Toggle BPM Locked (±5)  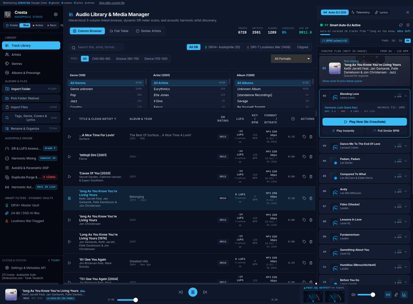click(335, 41)
